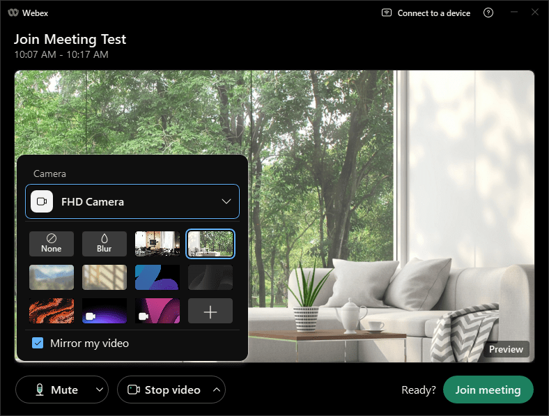Select the None background option

pyautogui.click(x=52, y=244)
